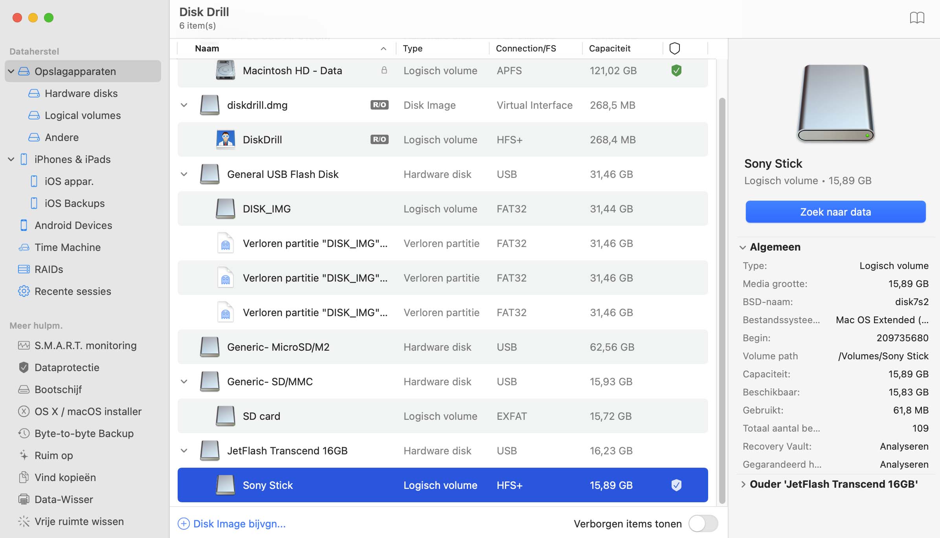Select the Andere drive icon
The width and height of the screenshot is (940, 538).
(x=34, y=137)
